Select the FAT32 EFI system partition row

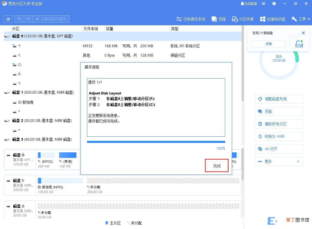click(123, 46)
